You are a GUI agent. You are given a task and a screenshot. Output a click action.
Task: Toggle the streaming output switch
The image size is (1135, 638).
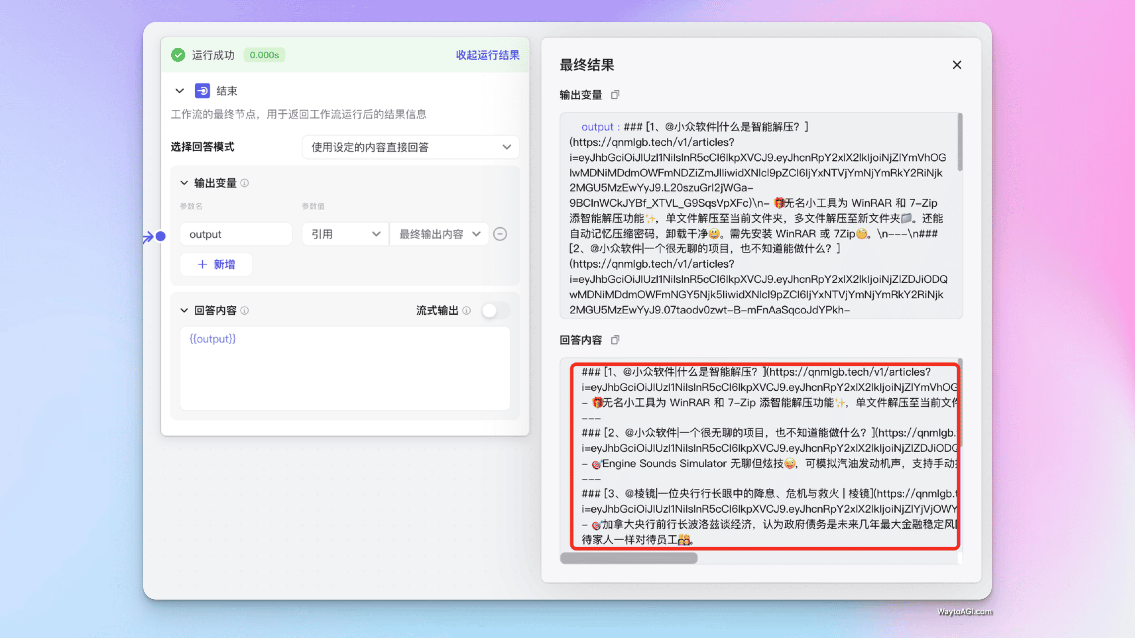pyautogui.click(x=495, y=310)
